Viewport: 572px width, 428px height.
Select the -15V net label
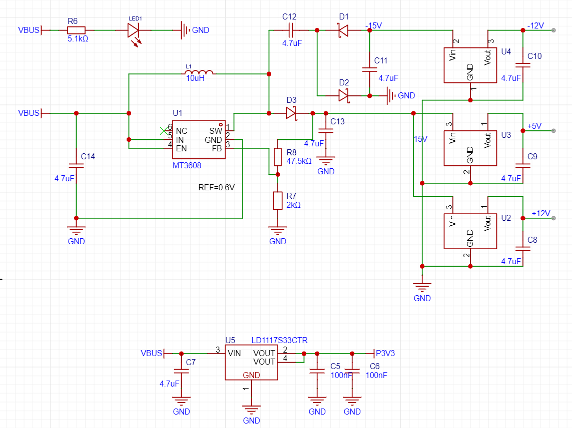[x=373, y=25]
